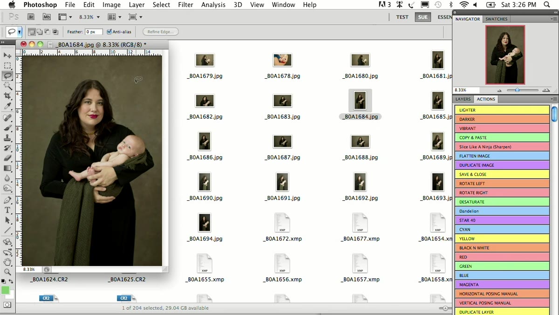Select the Pen tool

(7, 200)
